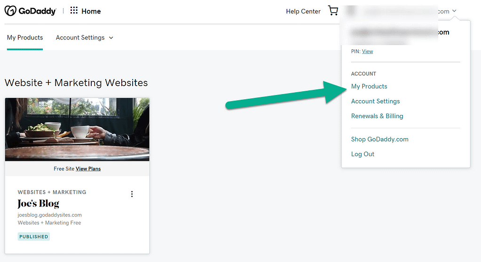Click the Website + Marketing Websites heading

[76, 83]
